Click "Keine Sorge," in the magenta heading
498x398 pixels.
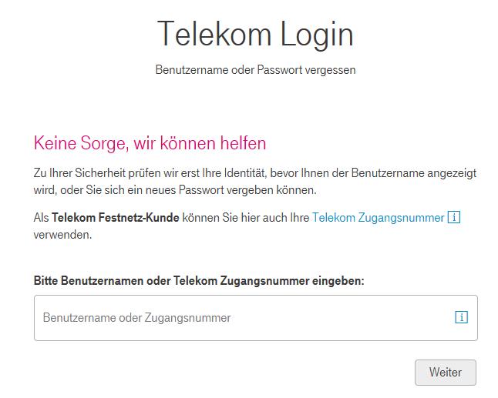click(81, 143)
